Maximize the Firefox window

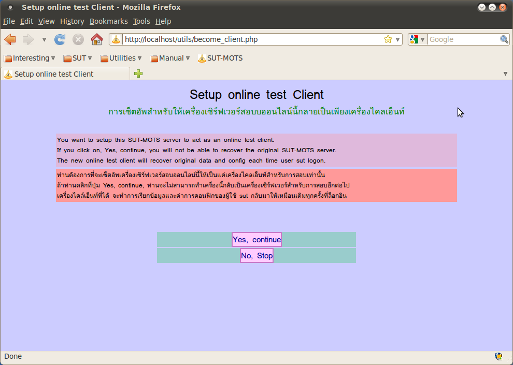click(x=492, y=7)
